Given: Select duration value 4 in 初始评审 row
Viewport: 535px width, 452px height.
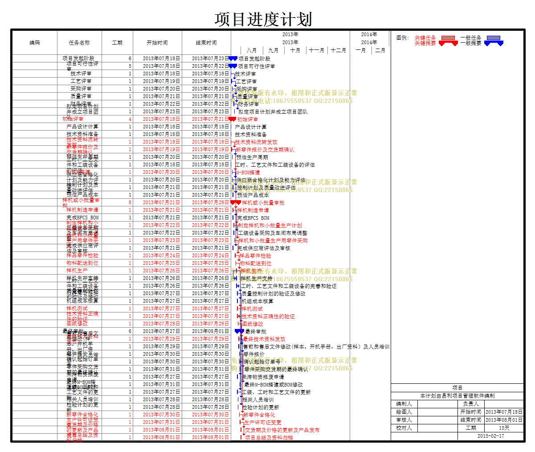Looking at the screenshot, I should (131, 119).
